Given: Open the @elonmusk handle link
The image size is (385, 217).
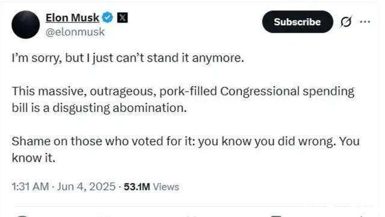Looking at the screenshot, I should pyautogui.click(x=75, y=32).
